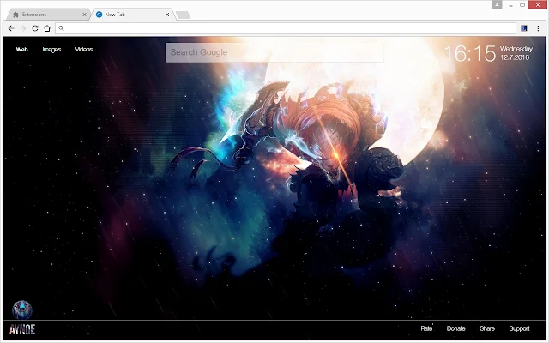Screen dimensions: 549x343
Task: Open the home page icon
Action: (47, 28)
